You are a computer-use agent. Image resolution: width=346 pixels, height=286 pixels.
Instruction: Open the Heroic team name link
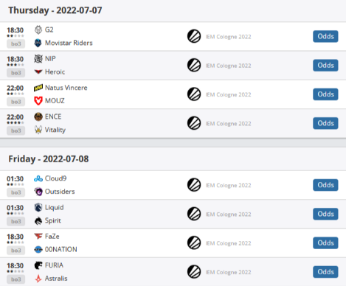(55, 72)
